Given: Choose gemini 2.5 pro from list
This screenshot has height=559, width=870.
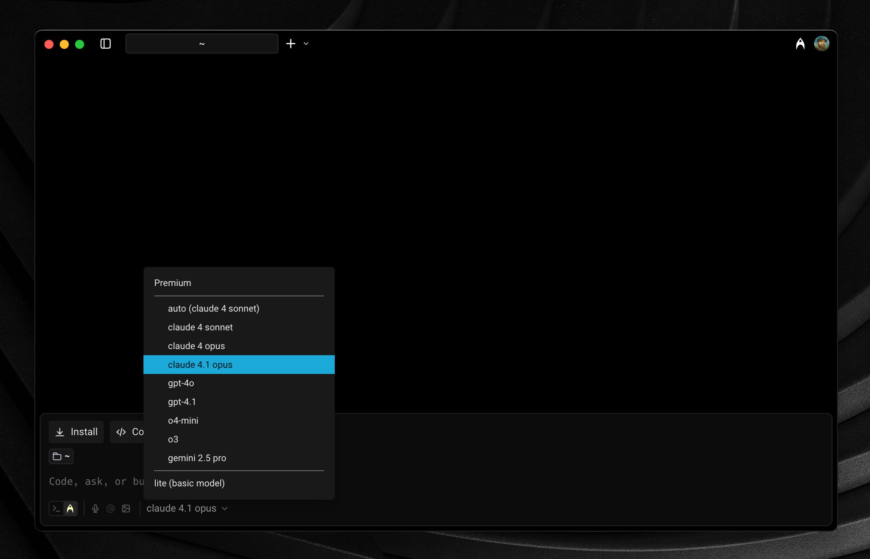Looking at the screenshot, I should tap(197, 458).
